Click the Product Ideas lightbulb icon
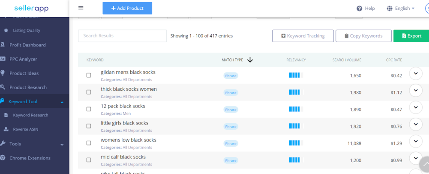Image resolution: width=429 pixels, height=174 pixels. coord(3,73)
